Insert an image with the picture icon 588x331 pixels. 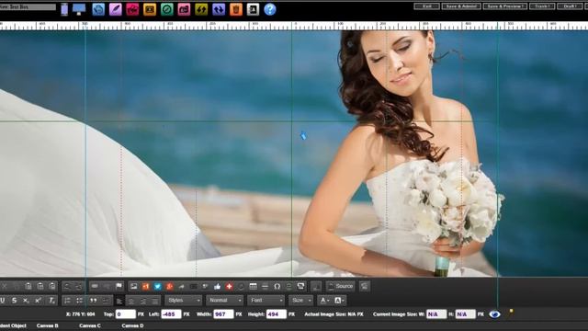pos(133,286)
